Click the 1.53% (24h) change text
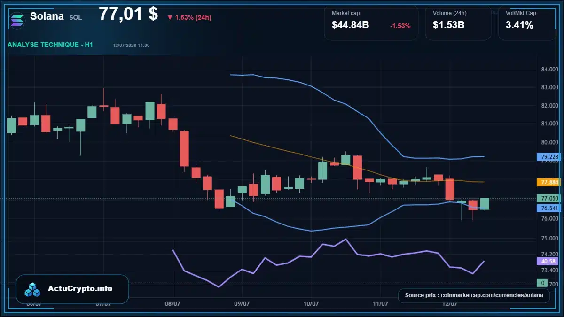Viewport: 564px width, 317px height. (193, 18)
